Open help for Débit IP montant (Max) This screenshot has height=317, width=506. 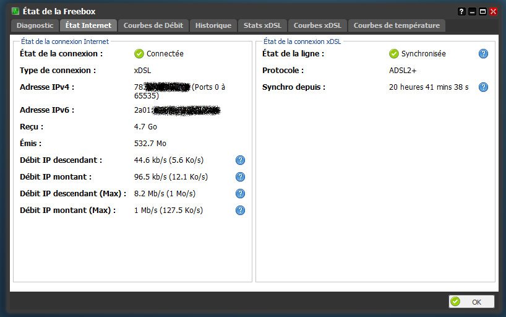tap(240, 211)
